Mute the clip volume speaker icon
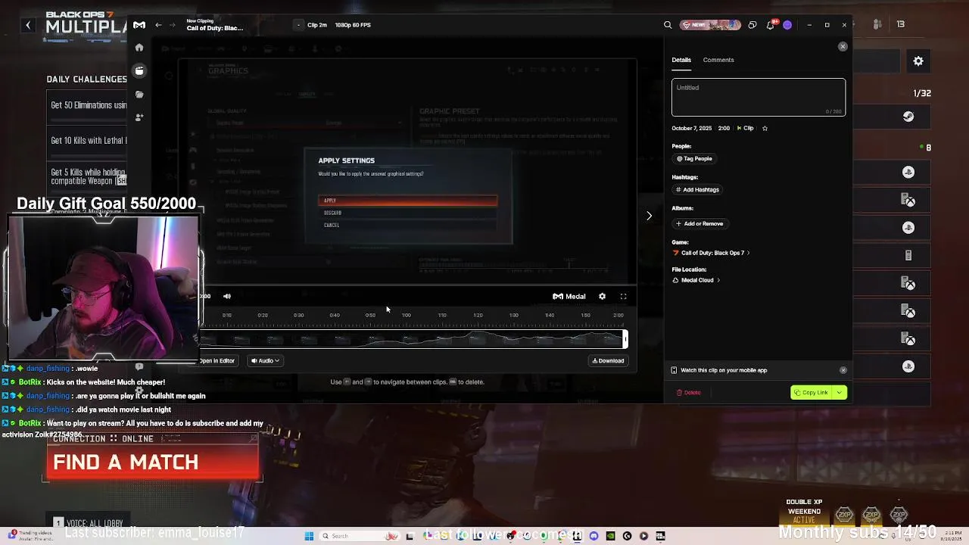Viewport: 969px width, 545px height. pos(227,297)
